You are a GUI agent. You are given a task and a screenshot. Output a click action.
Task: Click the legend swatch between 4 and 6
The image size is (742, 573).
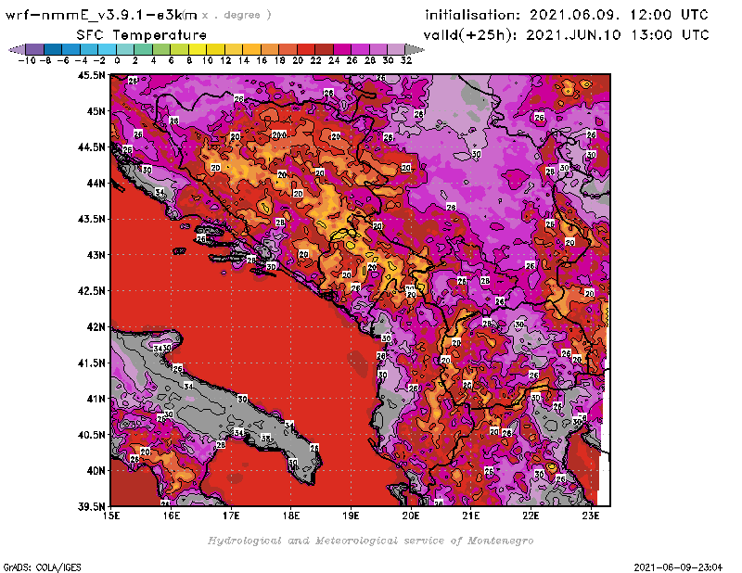click(x=160, y=50)
